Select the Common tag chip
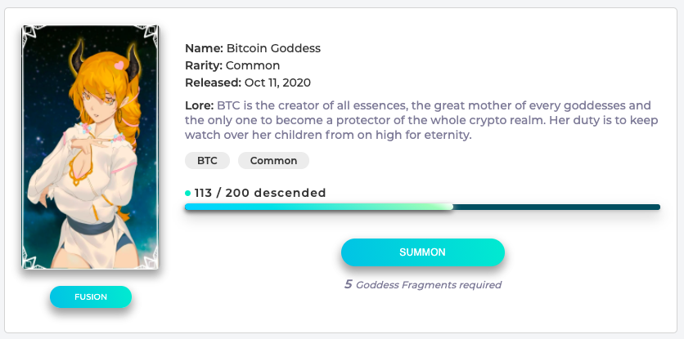The image size is (684, 339). [273, 160]
